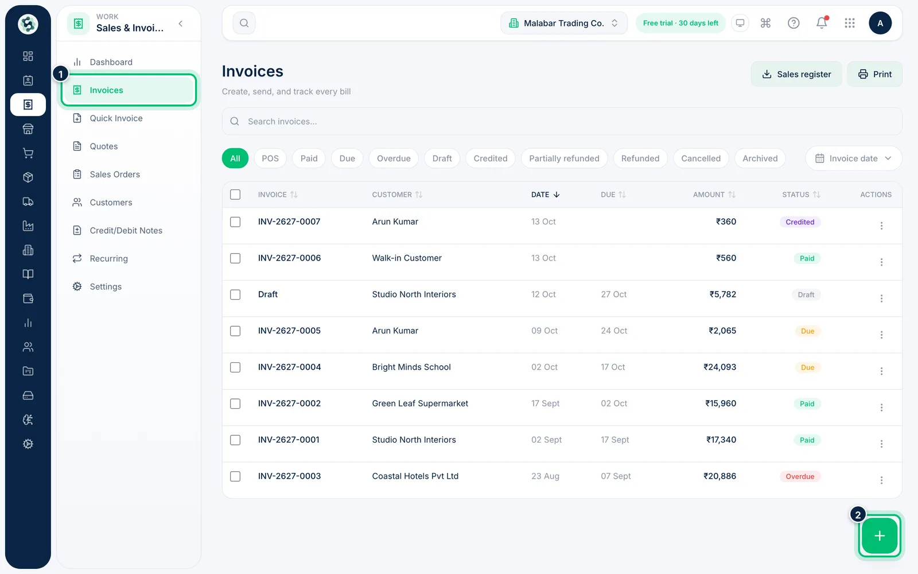Click the magnifier search icon in top bar
This screenshot has width=918, height=574.
click(x=244, y=23)
